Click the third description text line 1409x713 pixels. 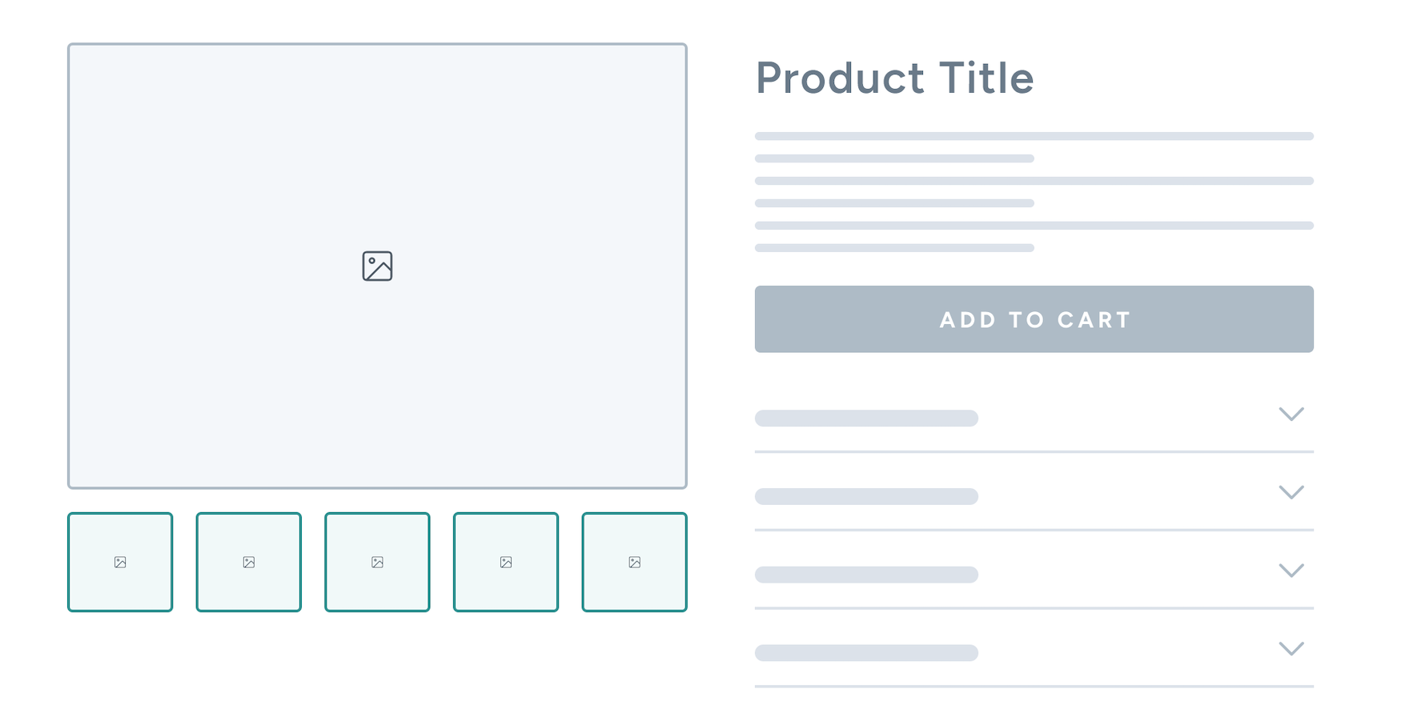[1034, 181]
